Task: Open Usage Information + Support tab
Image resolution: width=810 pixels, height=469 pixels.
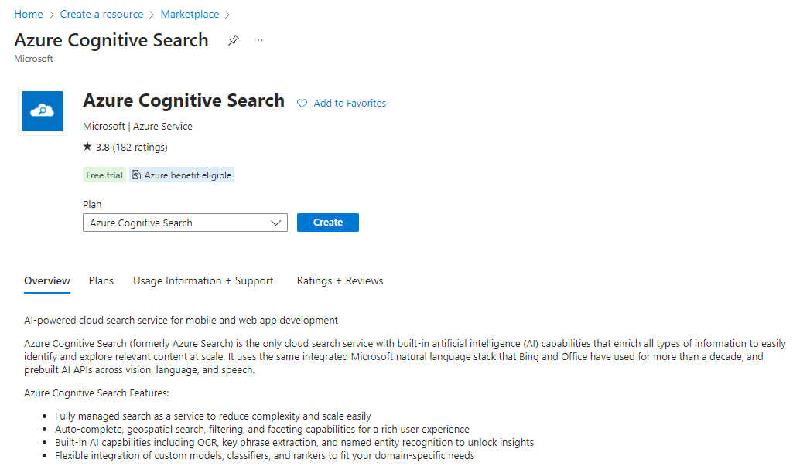Action: [203, 281]
